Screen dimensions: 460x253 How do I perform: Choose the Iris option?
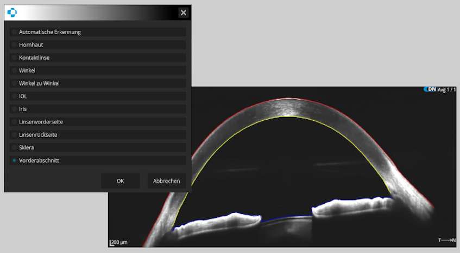coord(98,109)
